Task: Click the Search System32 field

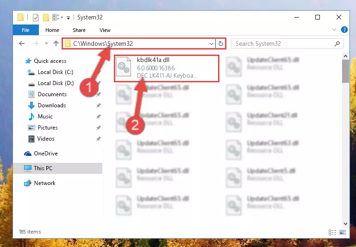Action: click(287, 43)
